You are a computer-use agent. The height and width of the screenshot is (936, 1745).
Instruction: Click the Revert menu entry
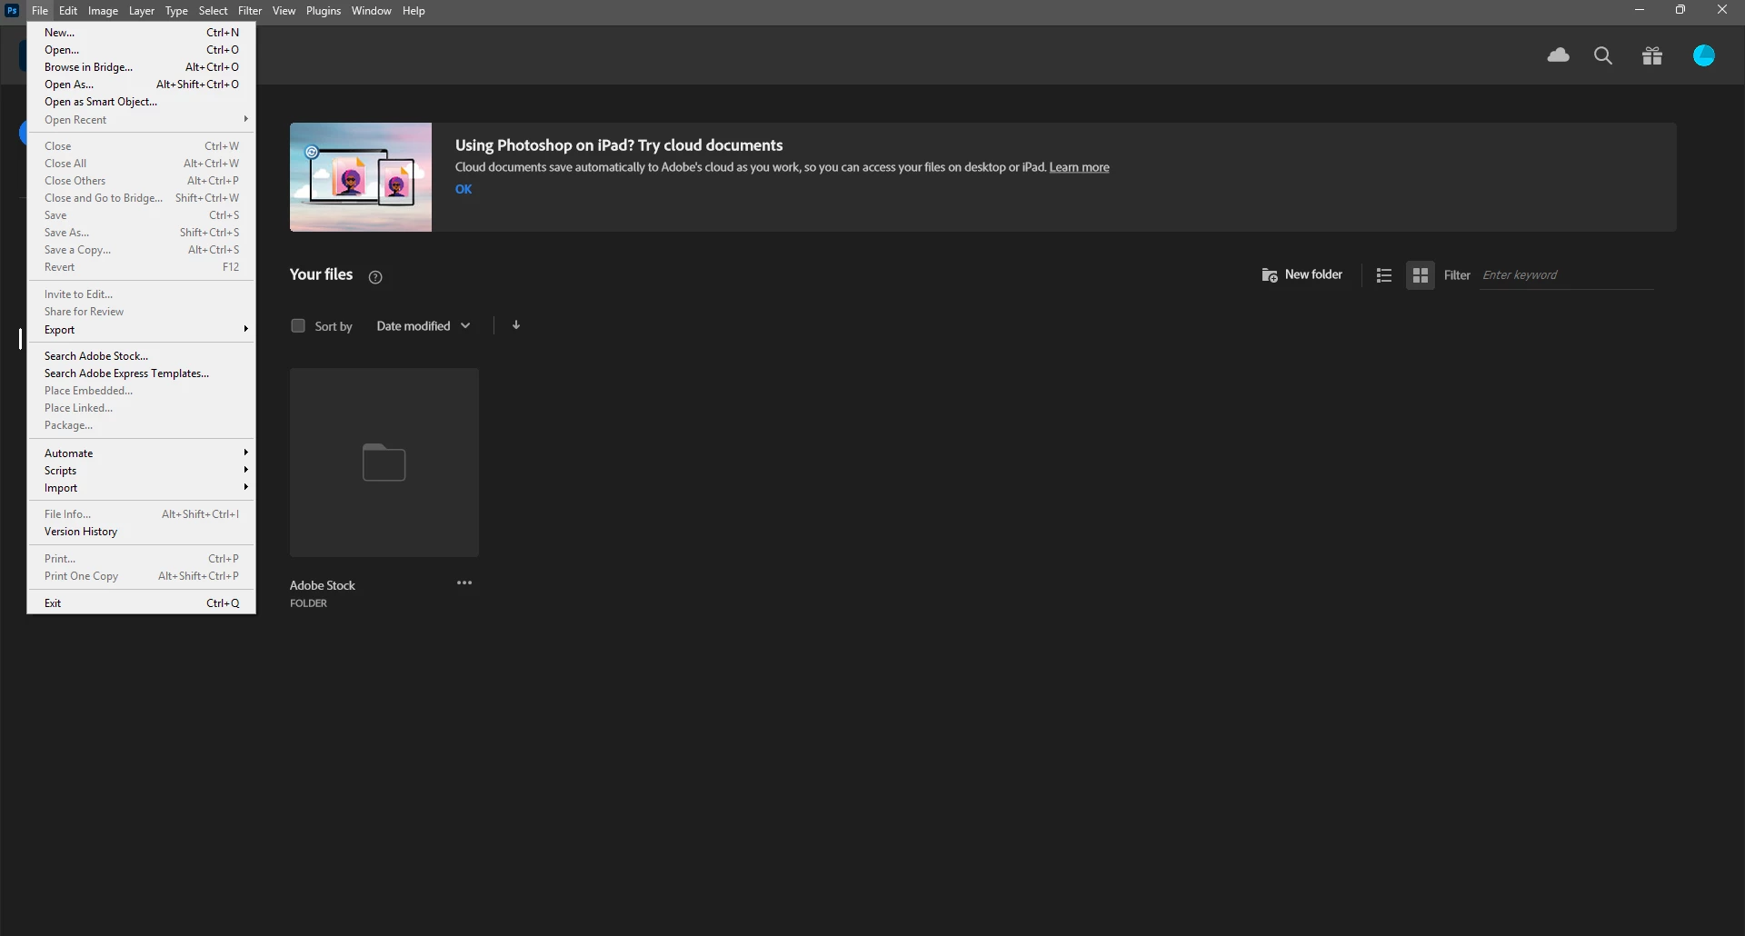[142, 267]
